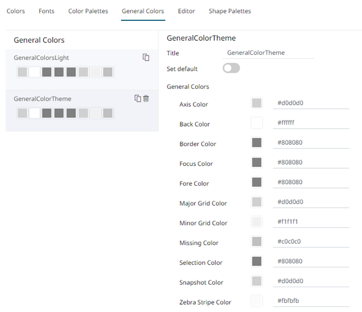Screen dimensions: 362x312
Task: Select the GeneralColorsLight theme in the list
Action: coord(41,58)
